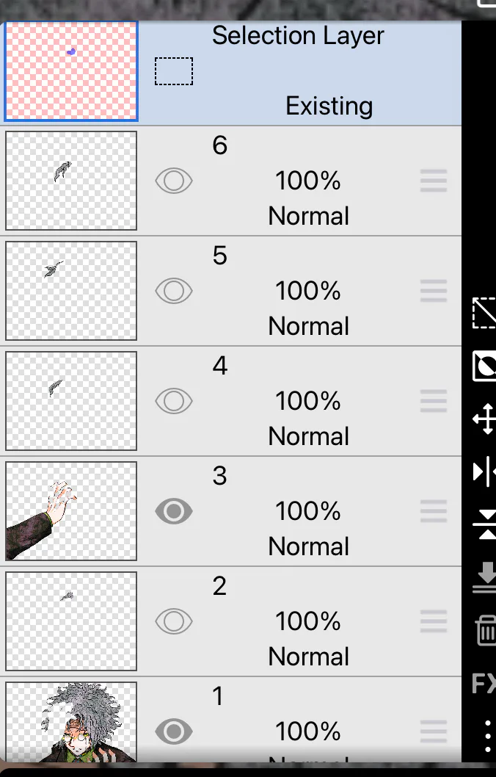Flip the layer vertically
This screenshot has width=496, height=777.
[x=485, y=524]
